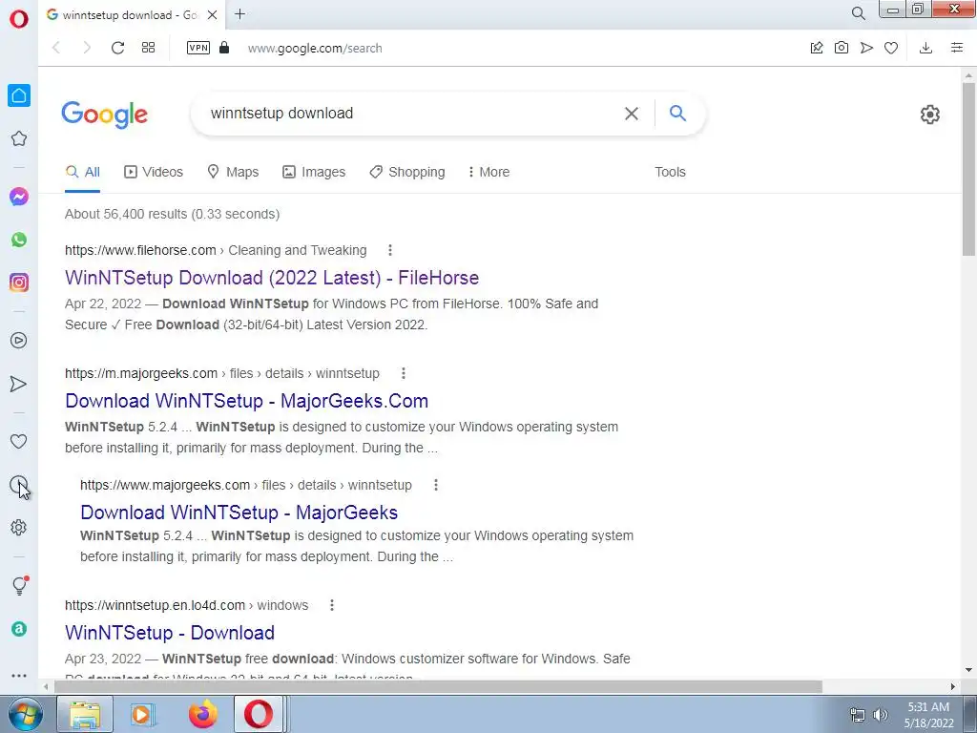This screenshot has height=733, width=977.
Task: Send page to My Flow from toolbar
Action: [866, 48]
